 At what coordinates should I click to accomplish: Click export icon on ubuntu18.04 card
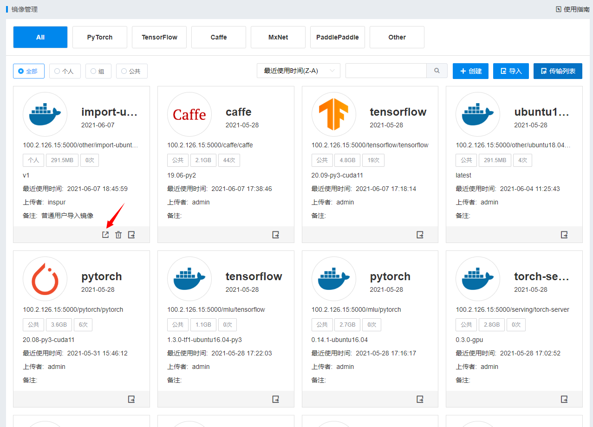(x=564, y=235)
